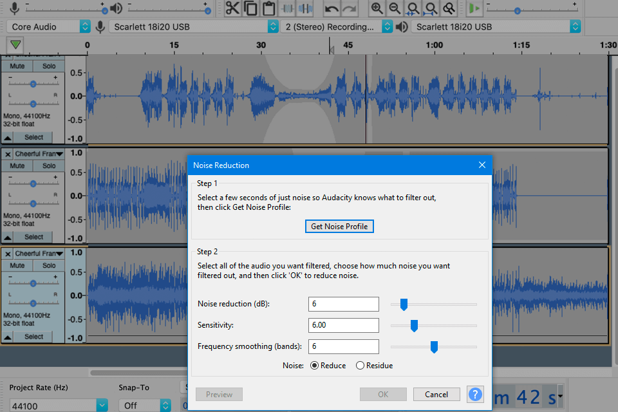Mute the bottom Cheerful Fran track

pyautogui.click(x=17, y=265)
